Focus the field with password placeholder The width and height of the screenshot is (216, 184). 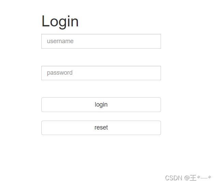(101, 73)
